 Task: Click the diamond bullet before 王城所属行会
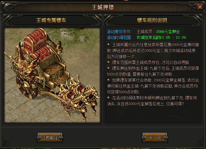(x=108, y=45)
